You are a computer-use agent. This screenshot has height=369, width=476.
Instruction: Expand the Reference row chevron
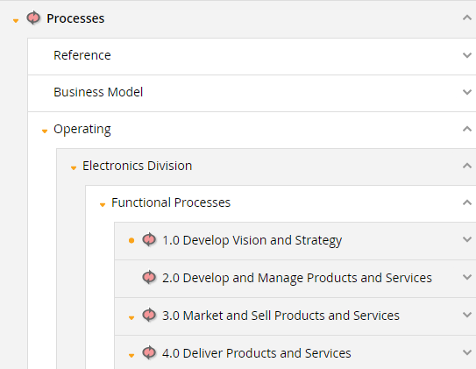(x=467, y=55)
